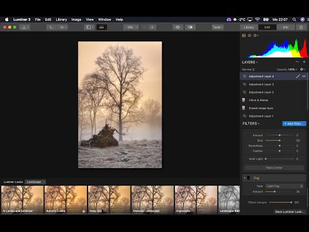Viewport: 309px width, 232px height.
Task: Click the back arrow toolbar button
Action: coord(51,27)
